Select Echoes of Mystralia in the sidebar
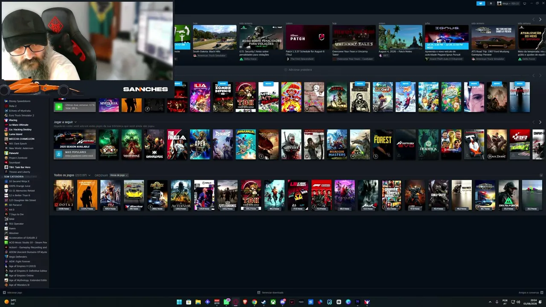Image resolution: width=546 pixels, height=307 pixels. pos(20,110)
